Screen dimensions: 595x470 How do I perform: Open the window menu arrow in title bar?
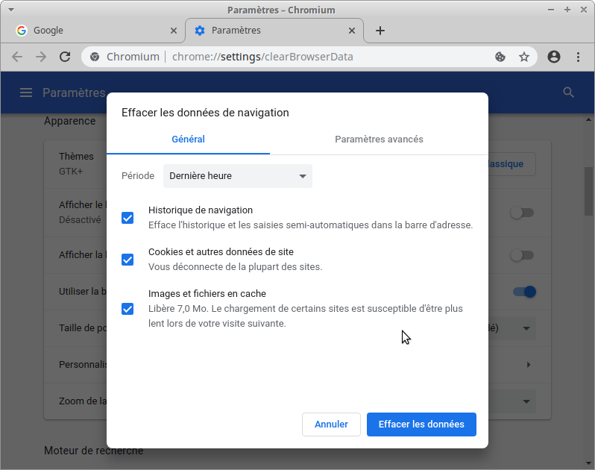pyautogui.click(x=10, y=10)
